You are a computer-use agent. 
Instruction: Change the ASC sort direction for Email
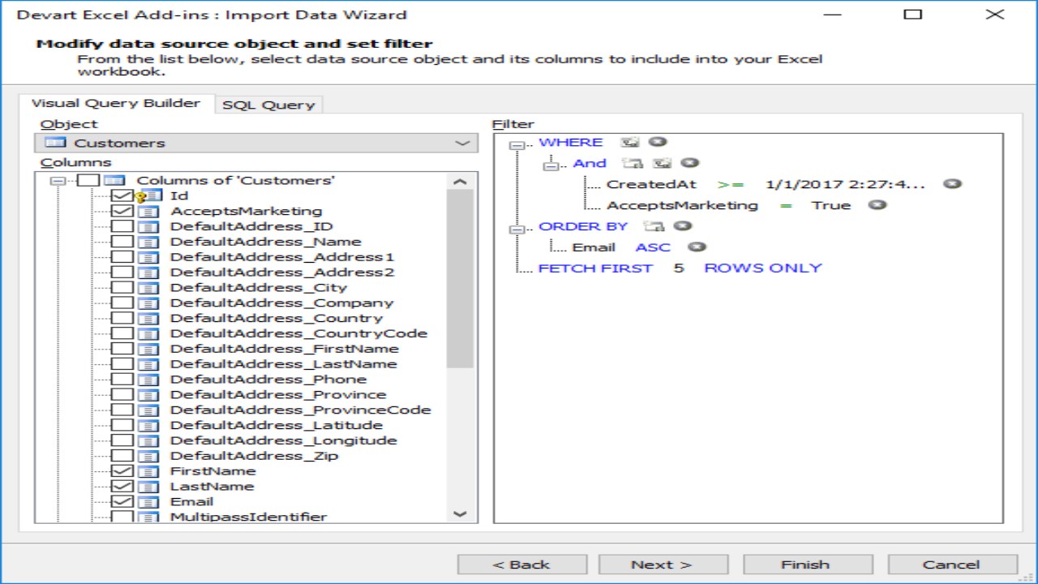tap(653, 247)
